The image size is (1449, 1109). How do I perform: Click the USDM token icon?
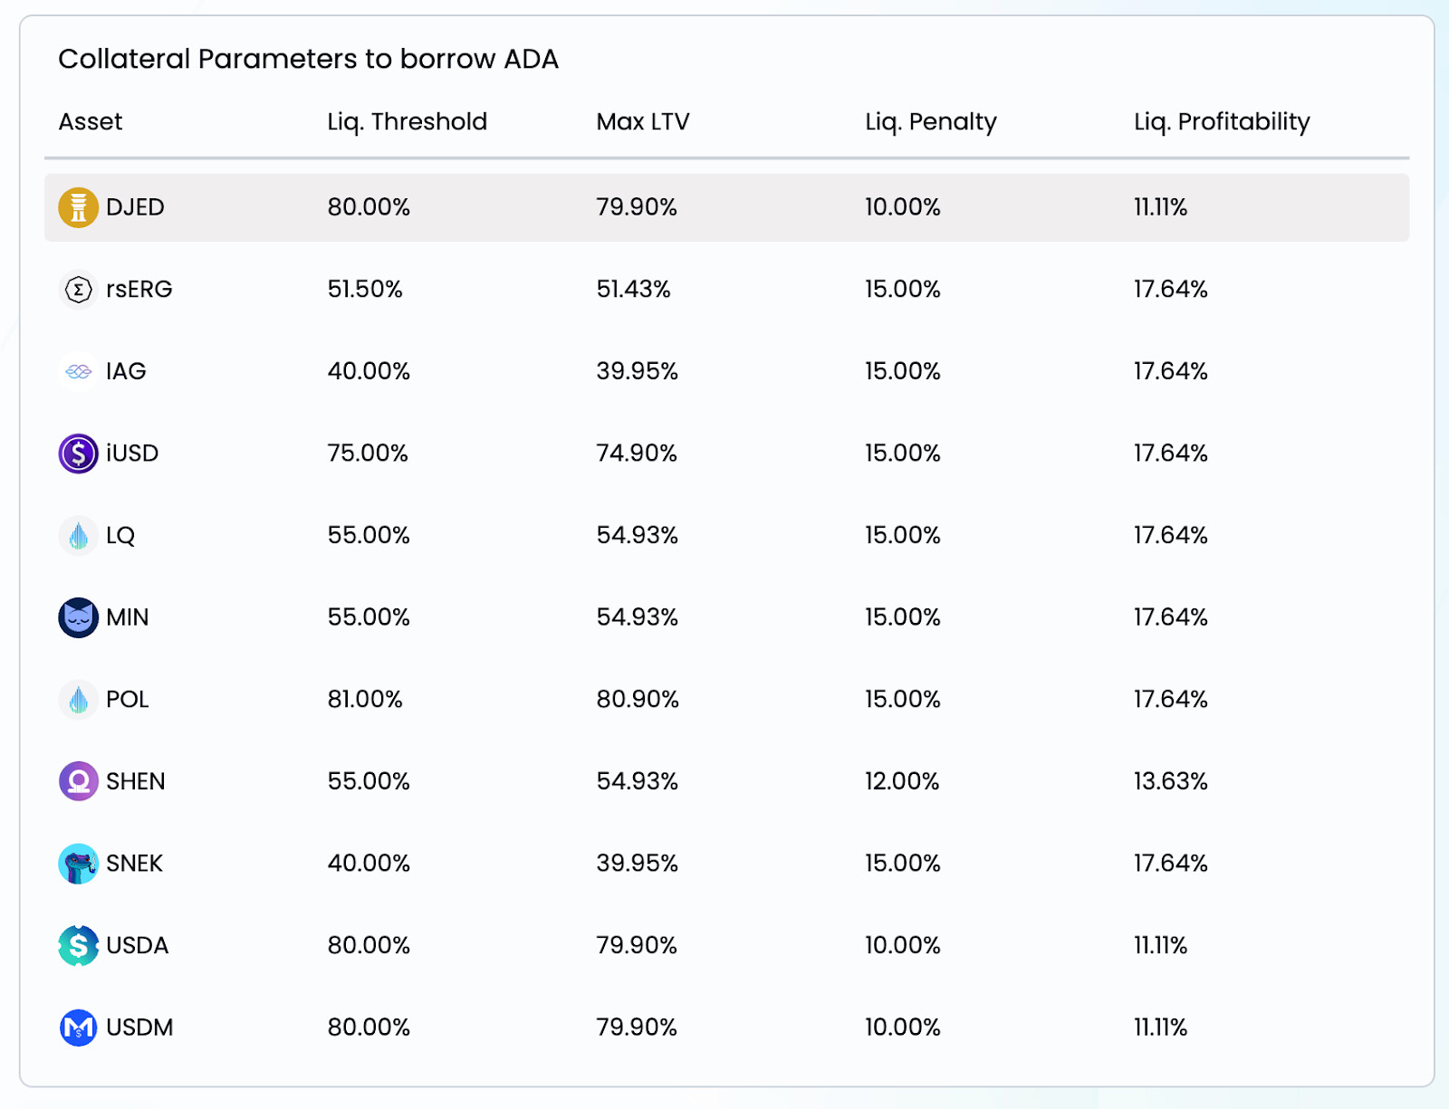pyautogui.click(x=79, y=1028)
